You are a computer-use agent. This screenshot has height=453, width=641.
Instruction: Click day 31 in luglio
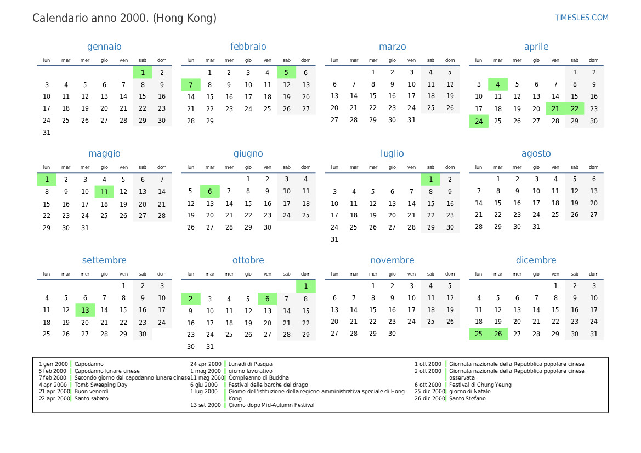[x=334, y=239]
